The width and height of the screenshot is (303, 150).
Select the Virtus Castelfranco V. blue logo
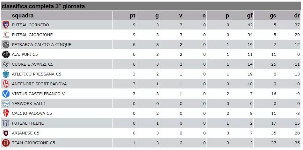[x=6, y=94]
